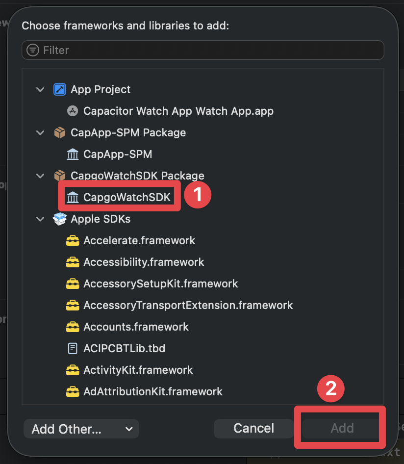Select the Apple SDKs row label
This screenshot has width=404, height=464.
tap(101, 219)
